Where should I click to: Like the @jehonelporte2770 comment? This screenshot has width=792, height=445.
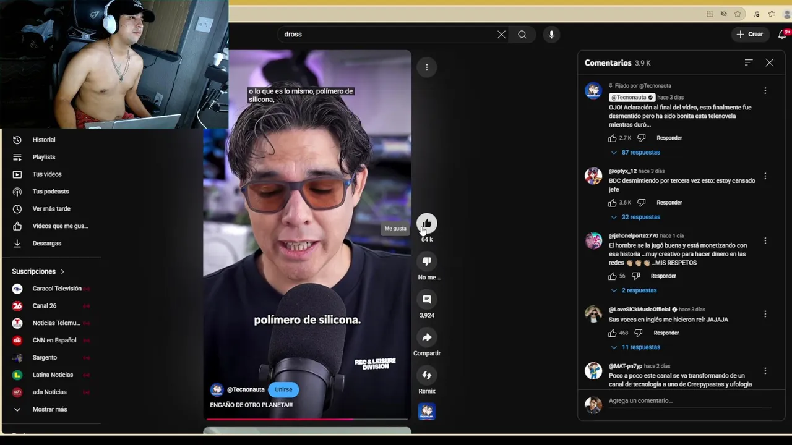613,276
